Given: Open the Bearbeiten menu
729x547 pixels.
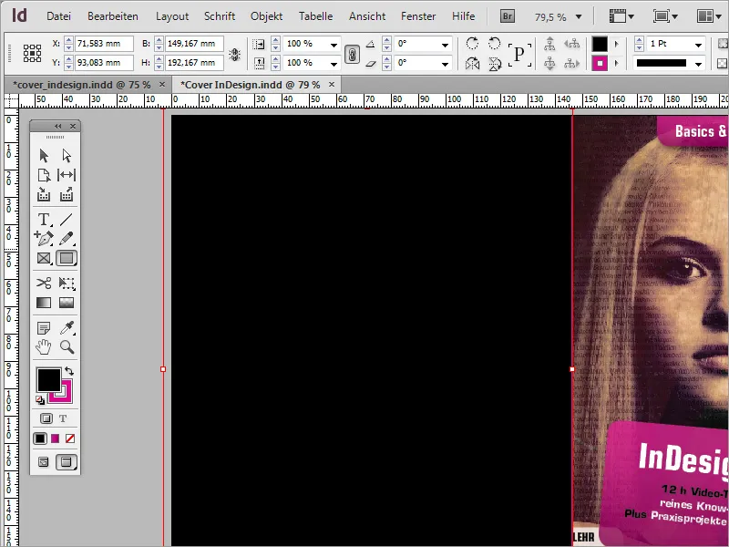Looking at the screenshot, I should pos(112,16).
